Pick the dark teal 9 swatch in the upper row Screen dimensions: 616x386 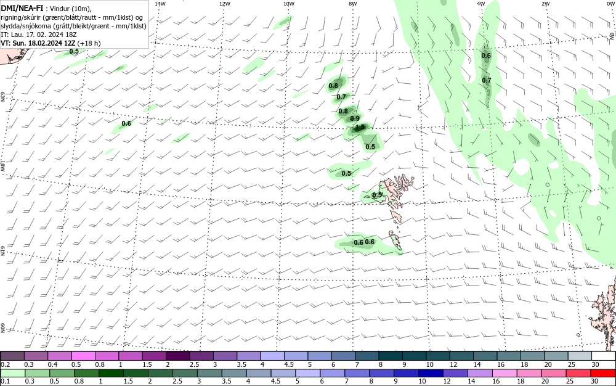pyautogui.click(x=414, y=356)
